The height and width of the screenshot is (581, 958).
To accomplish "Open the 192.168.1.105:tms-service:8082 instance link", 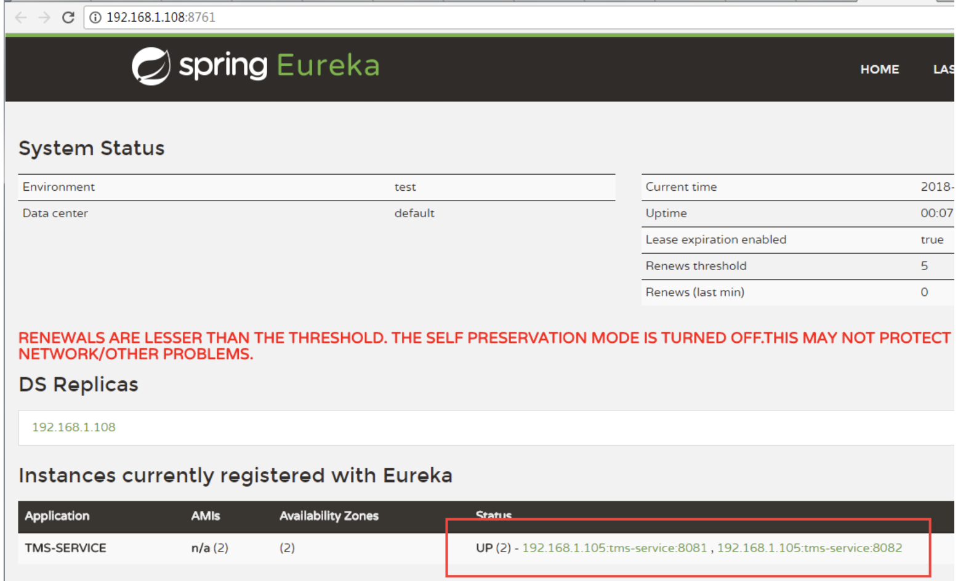I will (810, 547).
